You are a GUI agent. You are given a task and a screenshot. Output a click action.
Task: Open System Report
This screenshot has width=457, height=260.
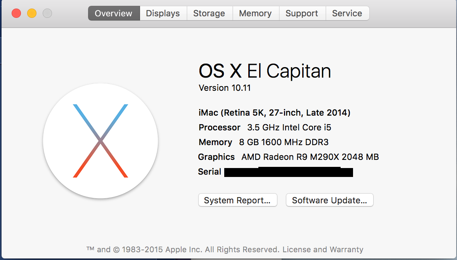point(237,200)
